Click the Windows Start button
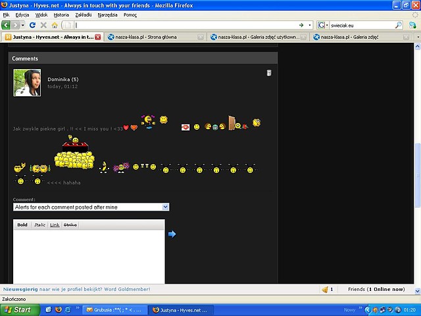 point(19,310)
